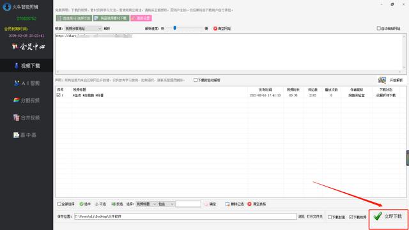Toggle the 下载封面 checkbox

(330, 217)
